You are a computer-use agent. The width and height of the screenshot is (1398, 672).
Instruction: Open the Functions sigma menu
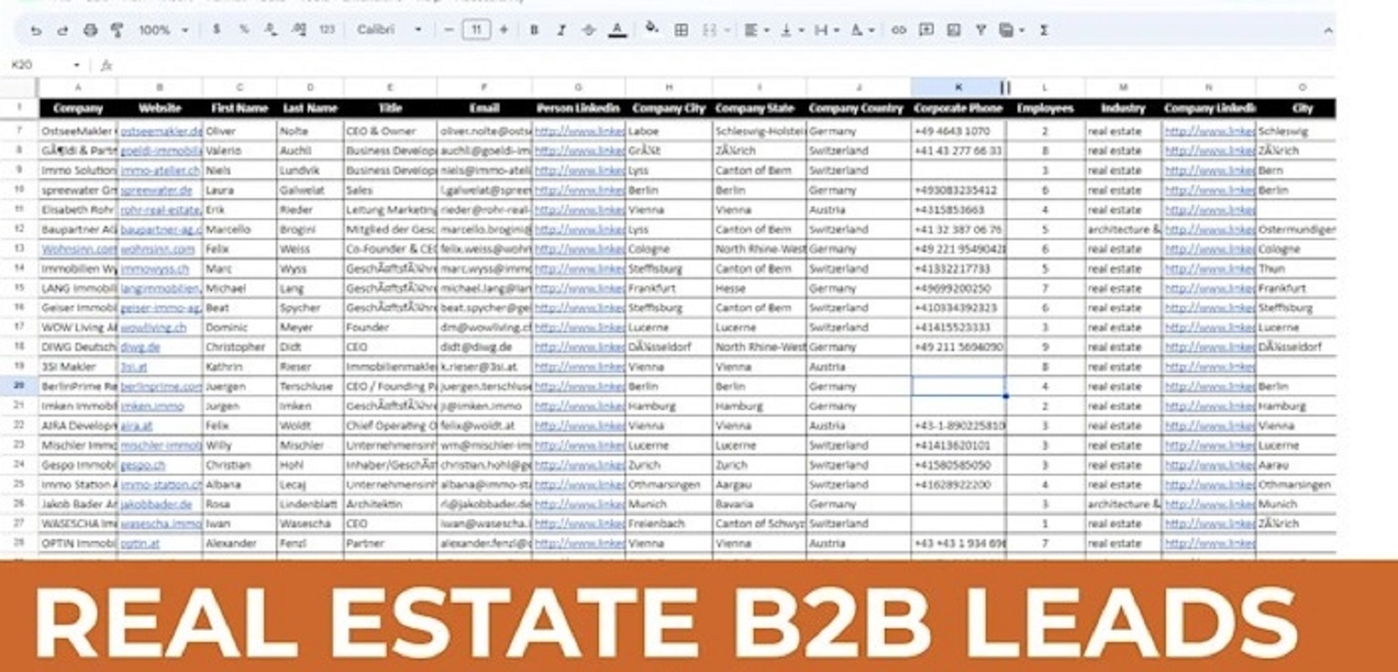click(1043, 30)
